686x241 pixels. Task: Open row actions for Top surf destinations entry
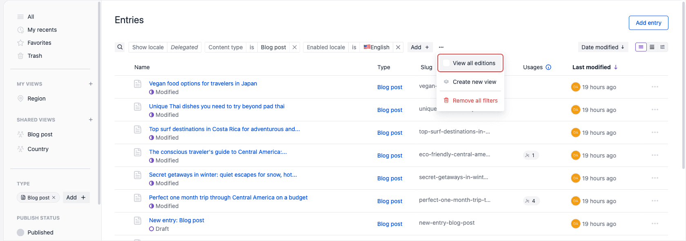[x=655, y=132]
